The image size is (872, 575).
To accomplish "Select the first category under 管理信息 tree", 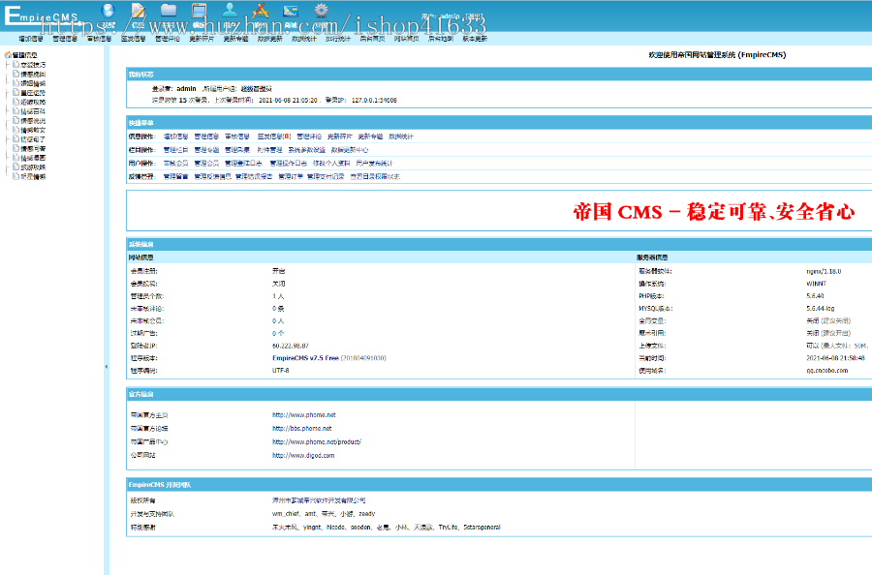I will (33, 65).
